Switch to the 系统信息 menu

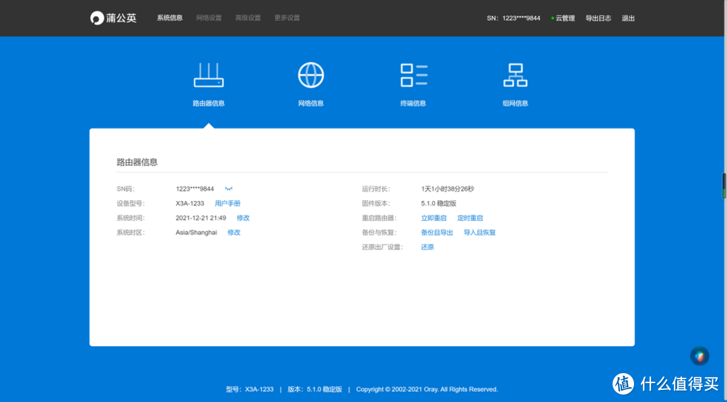(170, 18)
